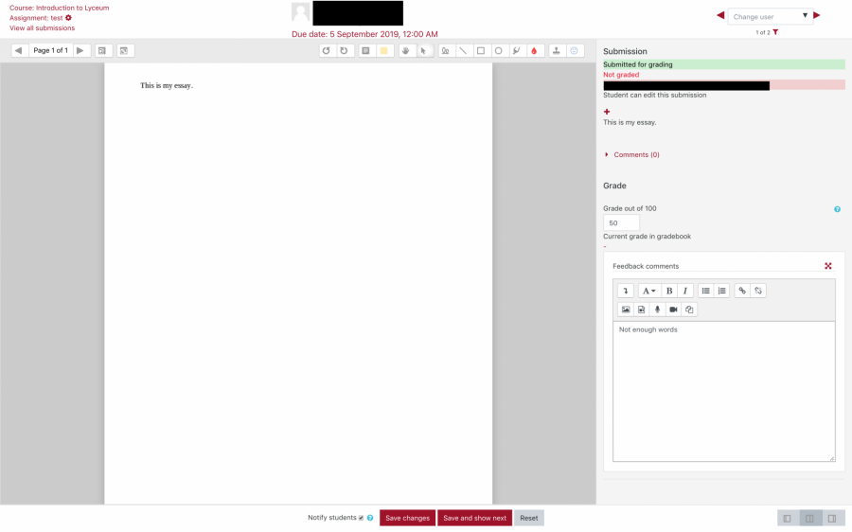Open the Change user dropdown

[x=770, y=16]
